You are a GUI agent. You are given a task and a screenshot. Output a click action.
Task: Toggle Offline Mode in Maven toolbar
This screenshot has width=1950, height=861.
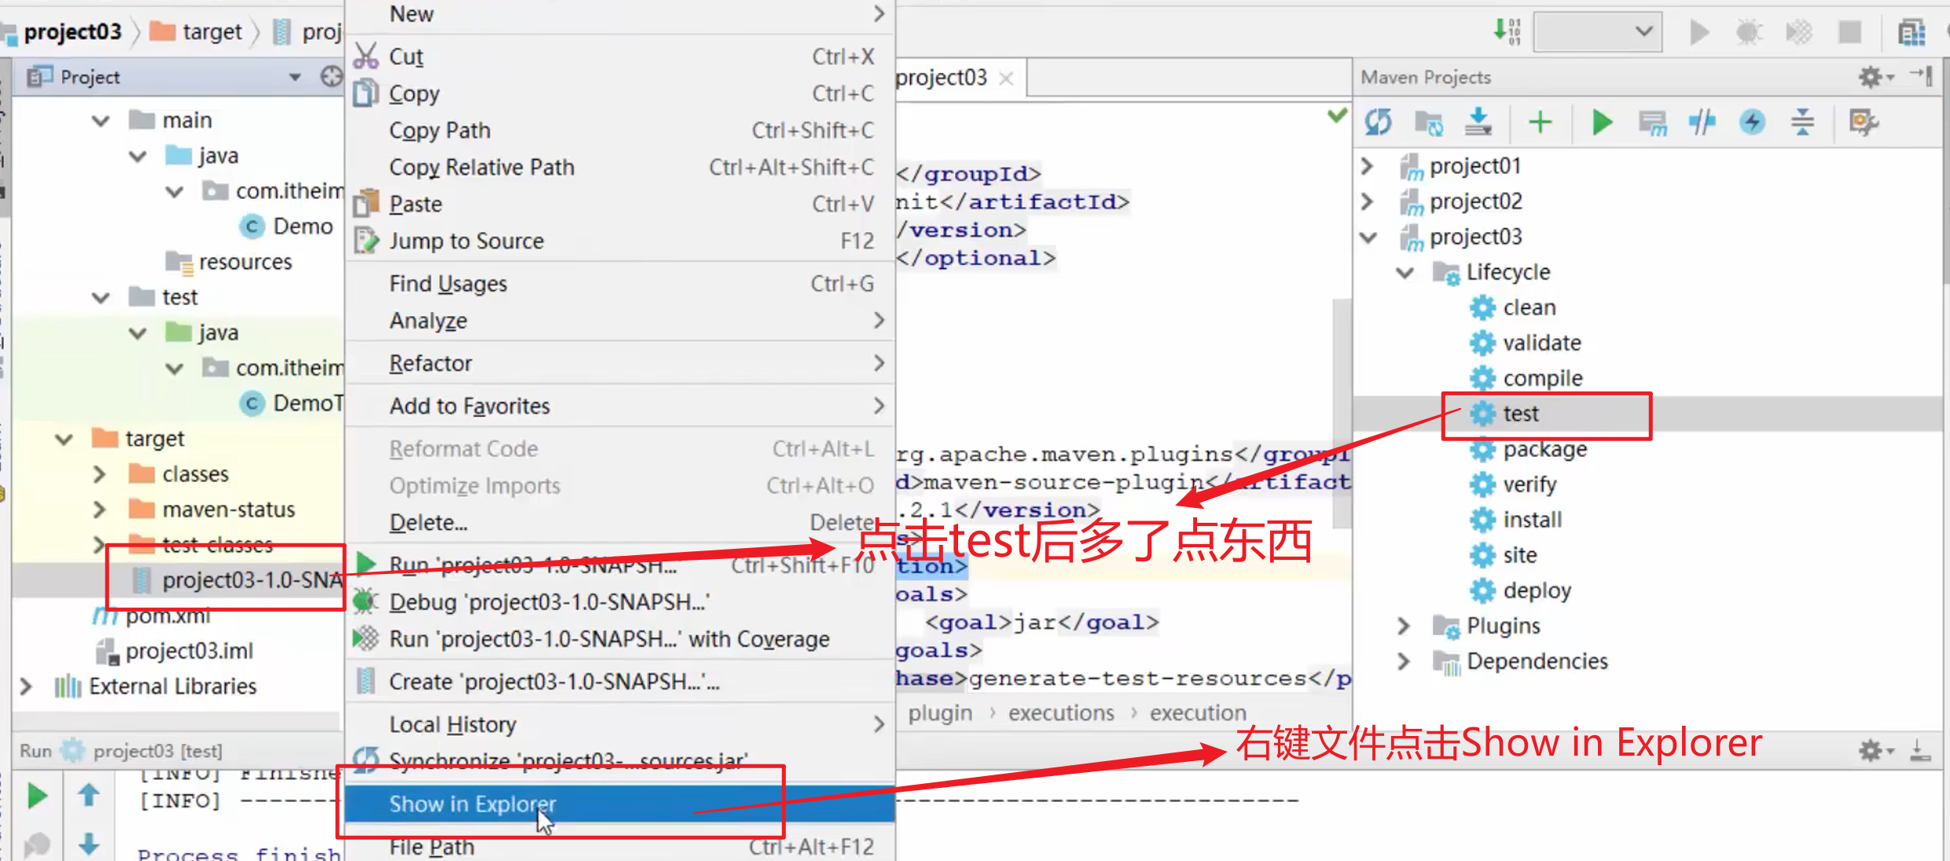(x=1702, y=122)
